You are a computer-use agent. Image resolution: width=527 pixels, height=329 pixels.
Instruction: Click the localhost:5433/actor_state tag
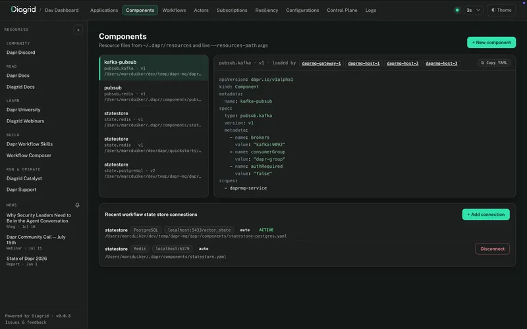(199, 230)
